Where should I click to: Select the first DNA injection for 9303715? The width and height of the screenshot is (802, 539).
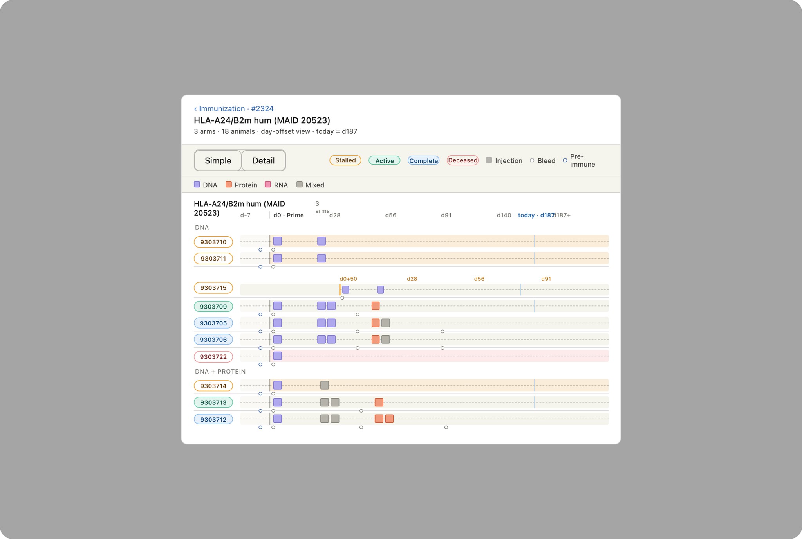point(346,289)
